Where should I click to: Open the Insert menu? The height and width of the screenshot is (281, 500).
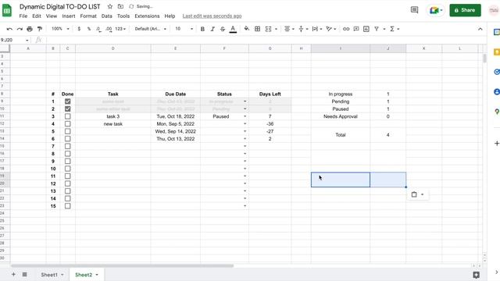[x=69, y=16]
